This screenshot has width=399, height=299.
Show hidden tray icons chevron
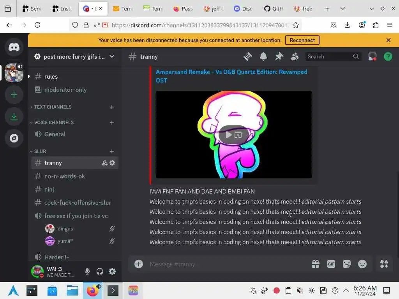pyautogui.click(x=346, y=290)
